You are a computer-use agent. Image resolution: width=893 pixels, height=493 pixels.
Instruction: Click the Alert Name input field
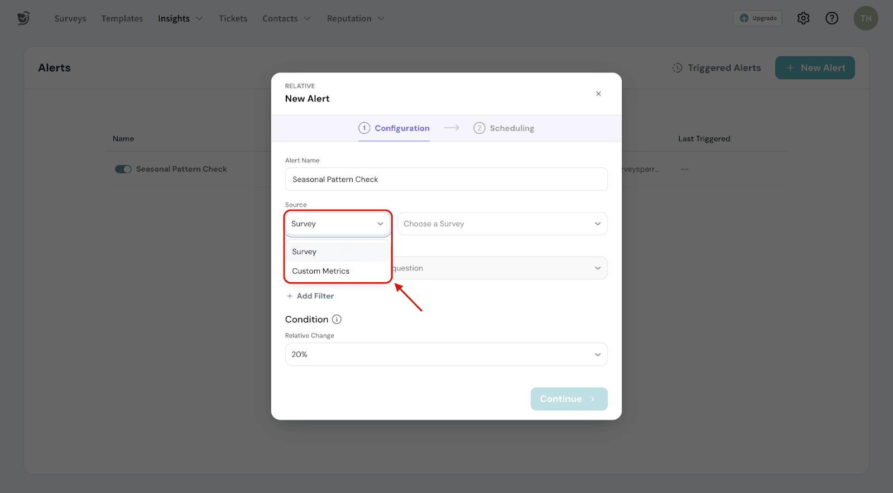446,180
